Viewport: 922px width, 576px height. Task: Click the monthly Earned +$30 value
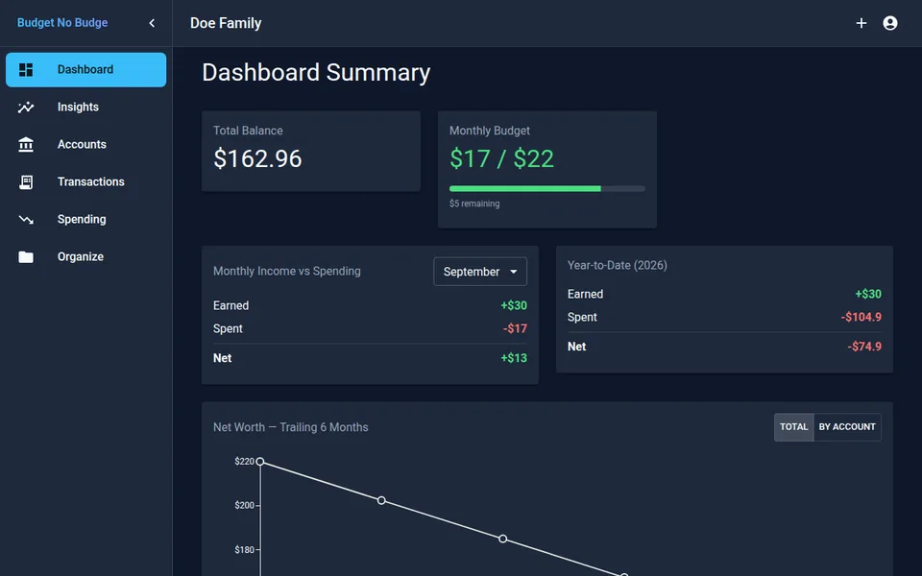click(514, 305)
